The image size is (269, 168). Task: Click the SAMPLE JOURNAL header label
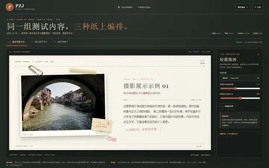tap(22, 62)
